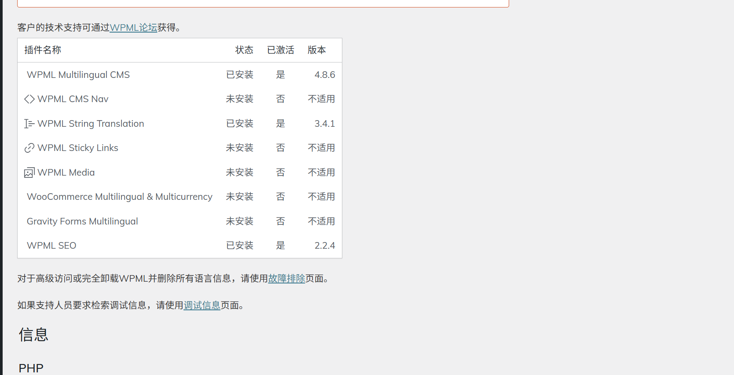This screenshot has height=375, width=734.
Task: Click 不适用 version for WPML Media
Action: coord(321,173)
